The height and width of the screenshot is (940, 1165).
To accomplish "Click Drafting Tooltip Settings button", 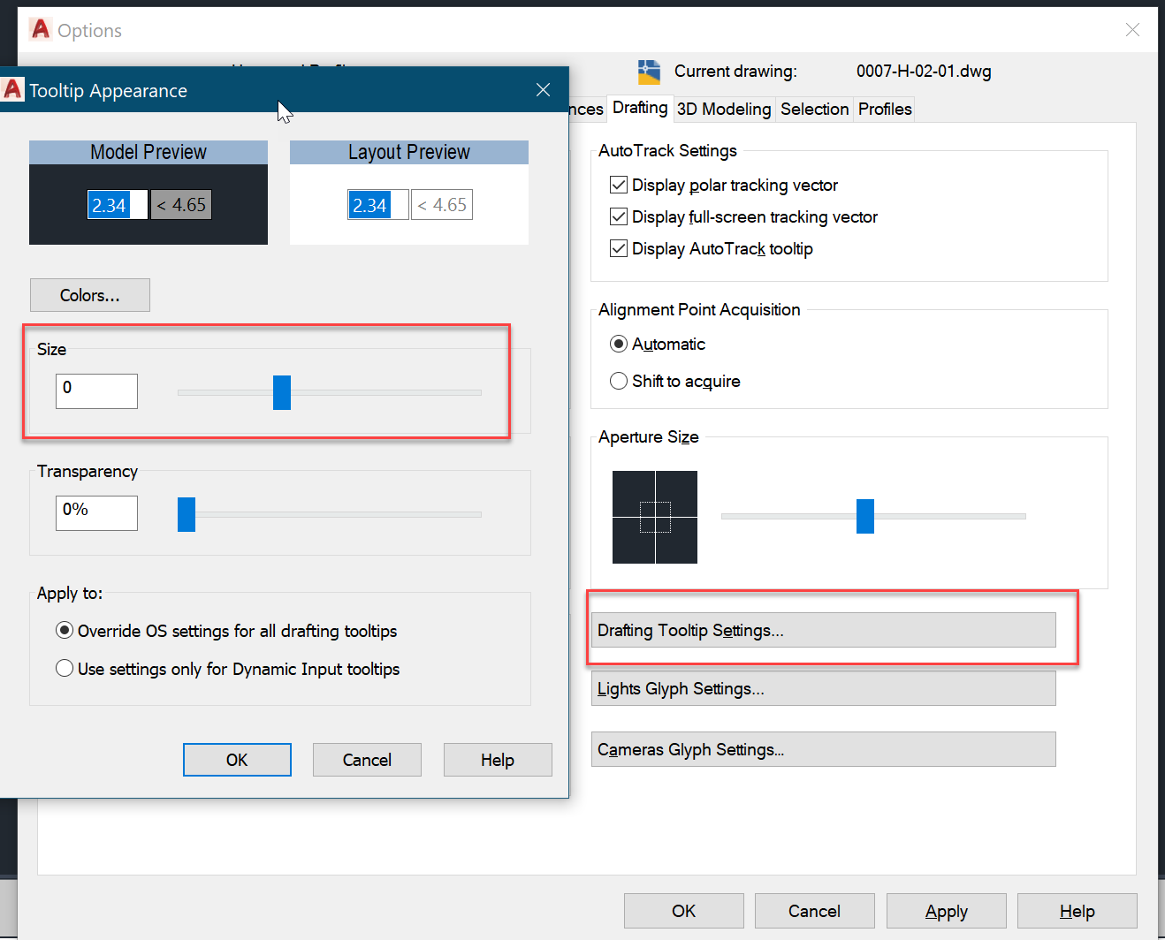I will pyautogui.click(x=823, y=630).
